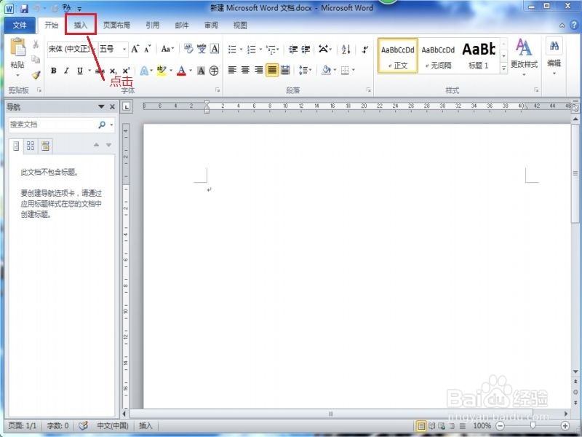Click the Distributed alignment icon
This screenshot has width=582, height=437.
pos(285,70)
